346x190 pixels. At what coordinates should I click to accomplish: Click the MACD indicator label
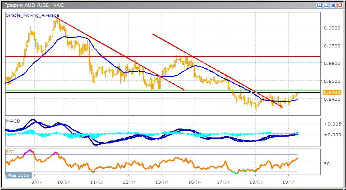point(12,121)
